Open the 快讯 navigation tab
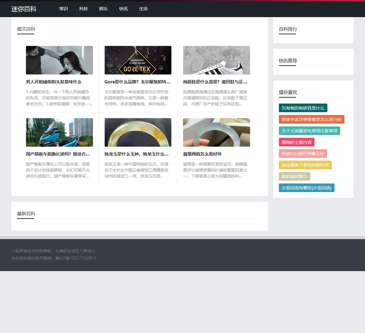 (123, 9)
